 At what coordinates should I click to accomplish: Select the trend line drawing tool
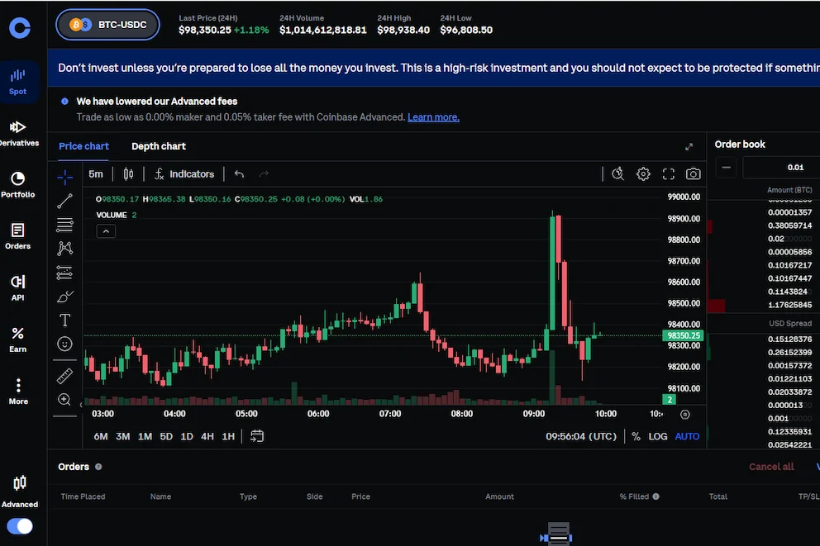coord(64,202)
